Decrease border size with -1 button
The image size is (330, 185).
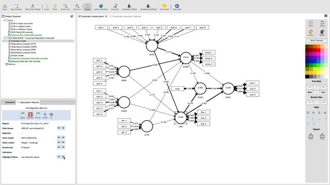[x=309, y=102]
